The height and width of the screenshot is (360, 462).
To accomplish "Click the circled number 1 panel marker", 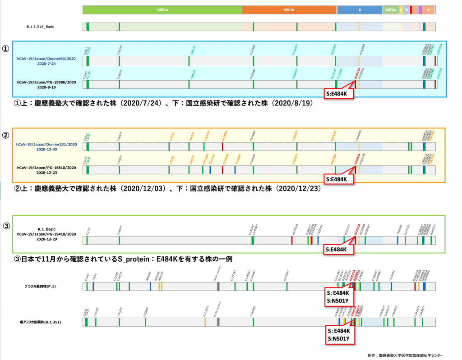I will tap(6, 49).
